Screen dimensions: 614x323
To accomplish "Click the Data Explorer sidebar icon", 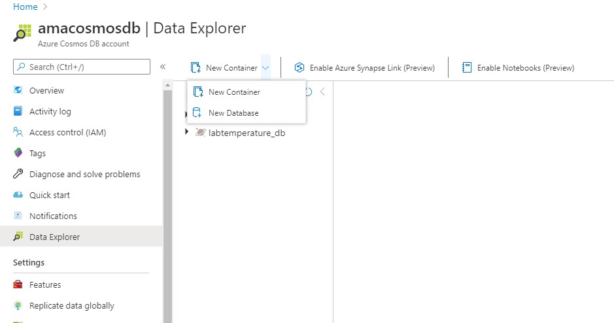I will pos(18,237).
